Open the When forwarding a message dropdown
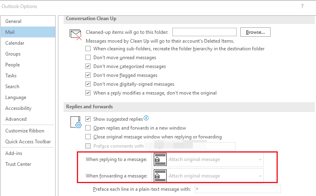The height and width of the screenshot is (196, 316). 208,175
